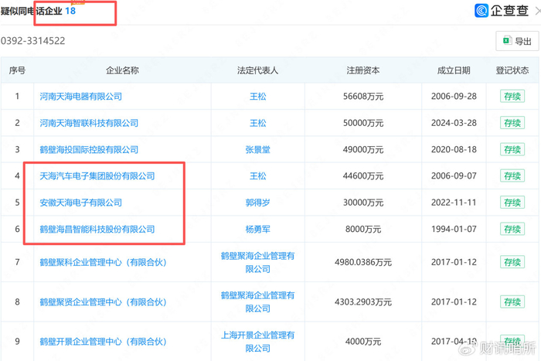Open 鹤壁海昌智能科技股份有限公司 company link

[x=97, y=229]
